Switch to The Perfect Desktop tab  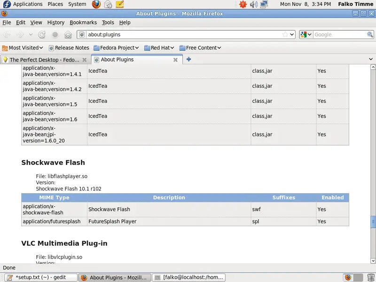click(45, 60)
